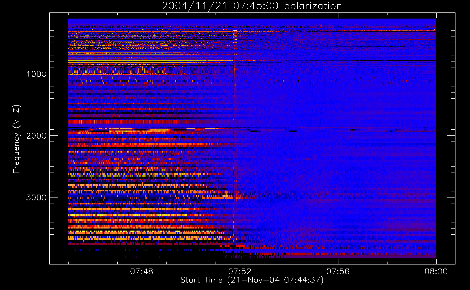Image resolution: width=470 pixels, height=290 pixels.
Task: Click the '3000' frequency tick label
Action: point(36,197)
